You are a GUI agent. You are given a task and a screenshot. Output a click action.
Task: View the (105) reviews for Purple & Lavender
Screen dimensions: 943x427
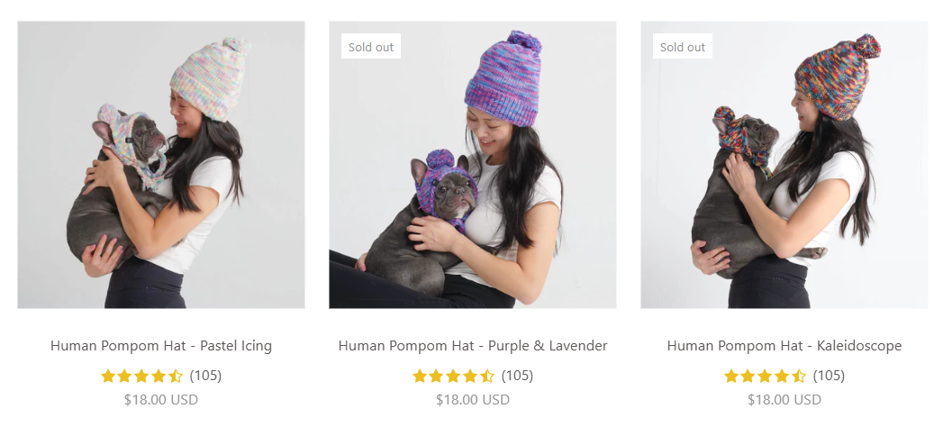517,376
